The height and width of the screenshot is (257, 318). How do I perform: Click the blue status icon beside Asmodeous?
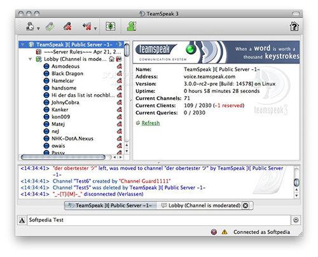46,66
